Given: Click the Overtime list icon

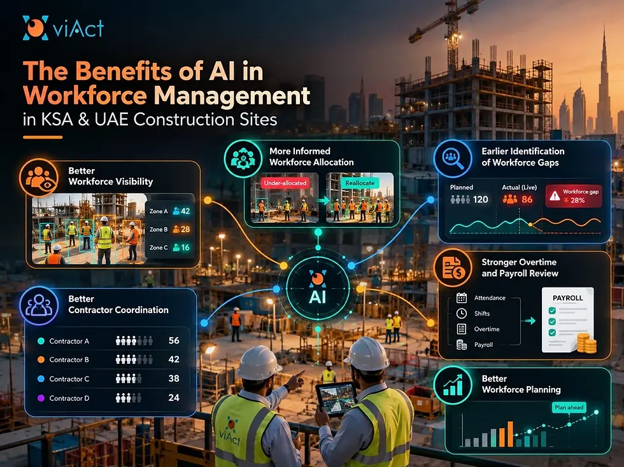Looking at the screenshot, I should click(x=461, y=329).
